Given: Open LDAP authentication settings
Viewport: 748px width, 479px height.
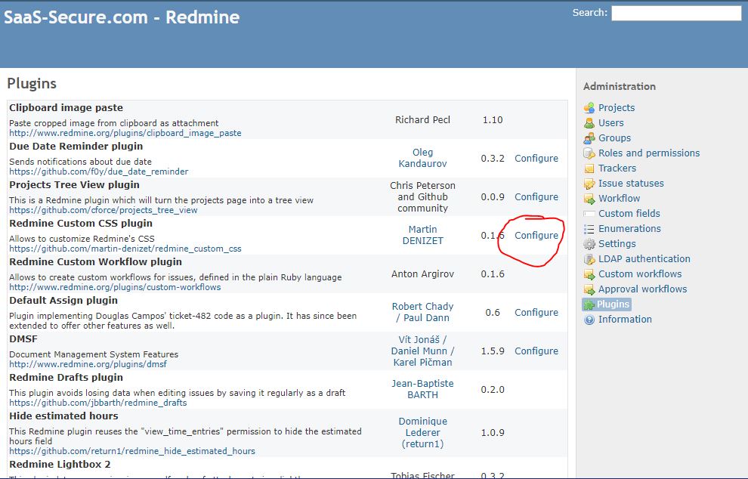Looking at the screenshot, I should [644, 258].
